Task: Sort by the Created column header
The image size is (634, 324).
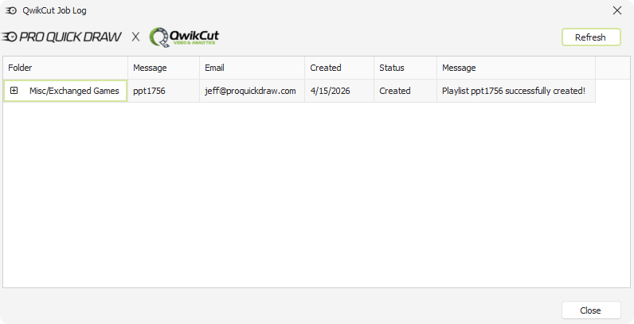Action: pyautogui.click(x=339, y=68)
